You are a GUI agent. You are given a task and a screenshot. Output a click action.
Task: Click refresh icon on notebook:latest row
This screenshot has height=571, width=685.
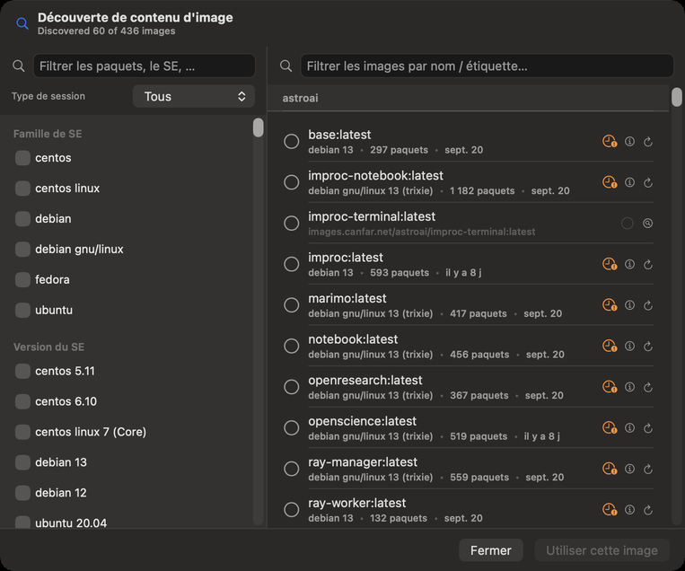(648, 346)
